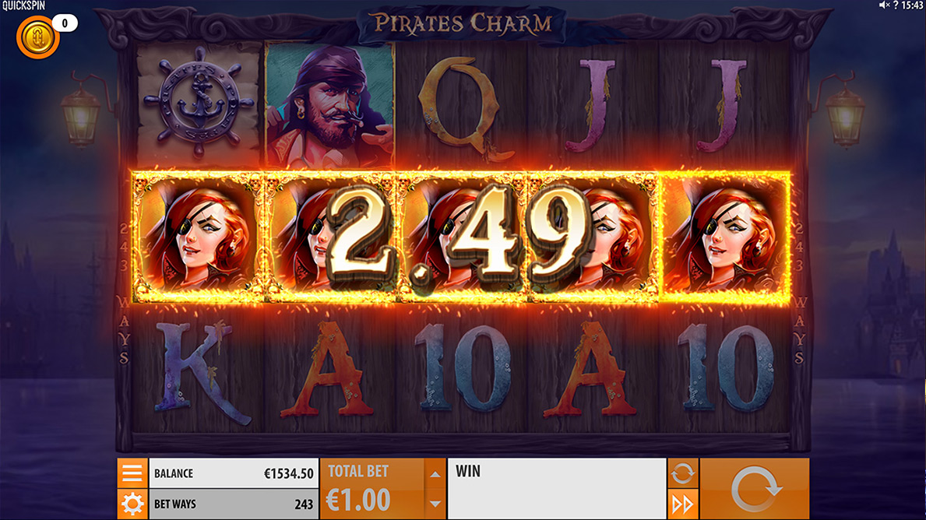Click the Win amount panel
The width and height of the screenshot is (926, 520).
click(x=557, y=489)
